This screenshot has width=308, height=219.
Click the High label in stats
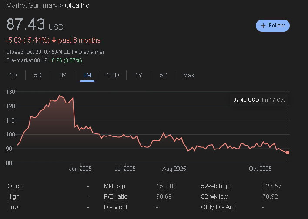pyautogui.click(x=13, y=196)
